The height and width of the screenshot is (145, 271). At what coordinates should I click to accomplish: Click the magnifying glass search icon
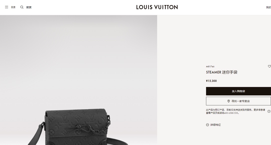click(22, 7)
